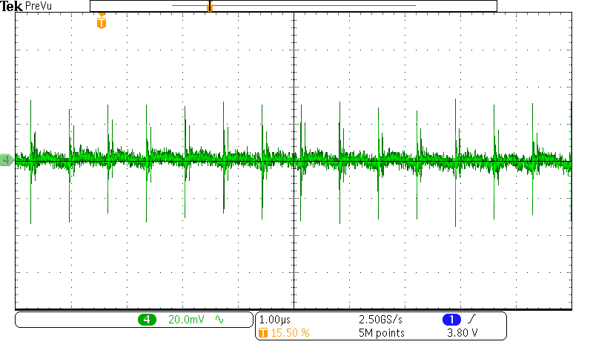Viewport: 593px width, 356px height.
Task: Click the 15.50 % trigger position value
Action: (290, 333)
